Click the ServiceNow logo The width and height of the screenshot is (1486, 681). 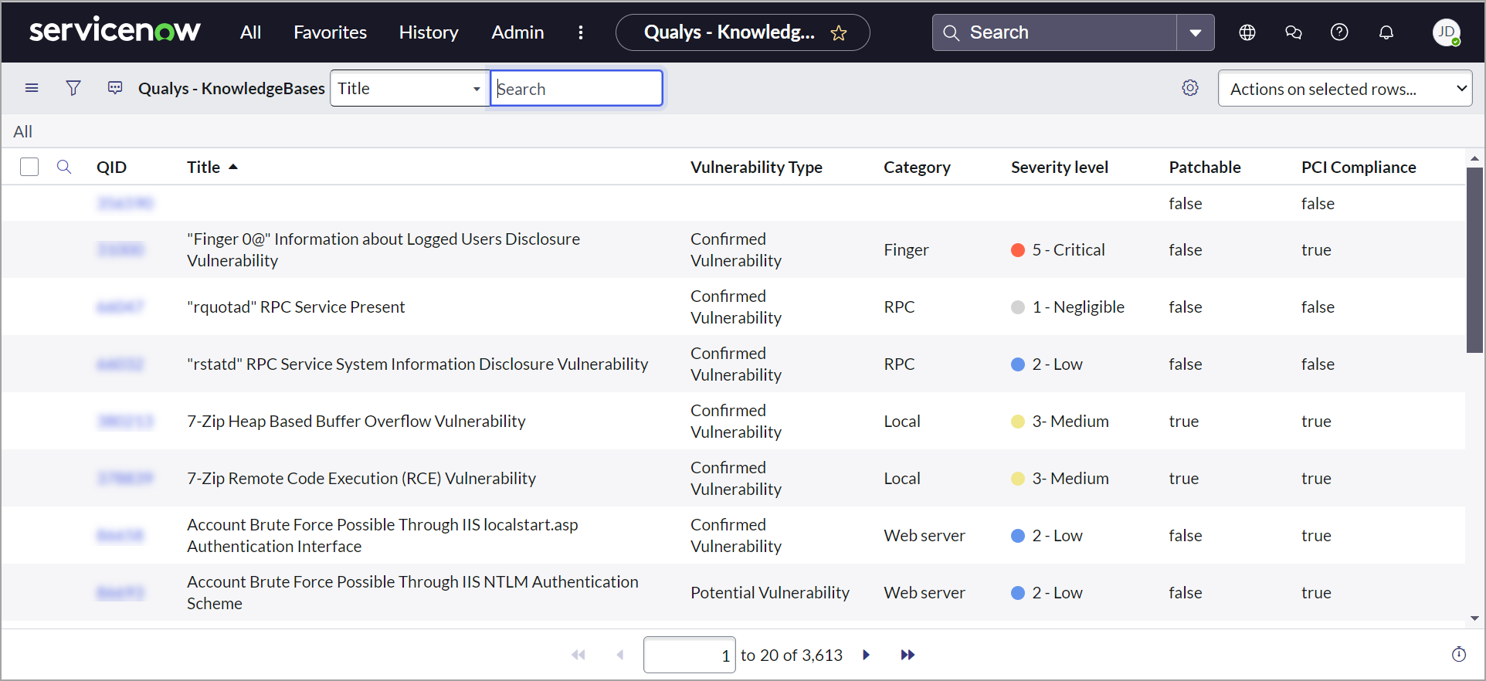pyautogui.click(x=115, y=31)
